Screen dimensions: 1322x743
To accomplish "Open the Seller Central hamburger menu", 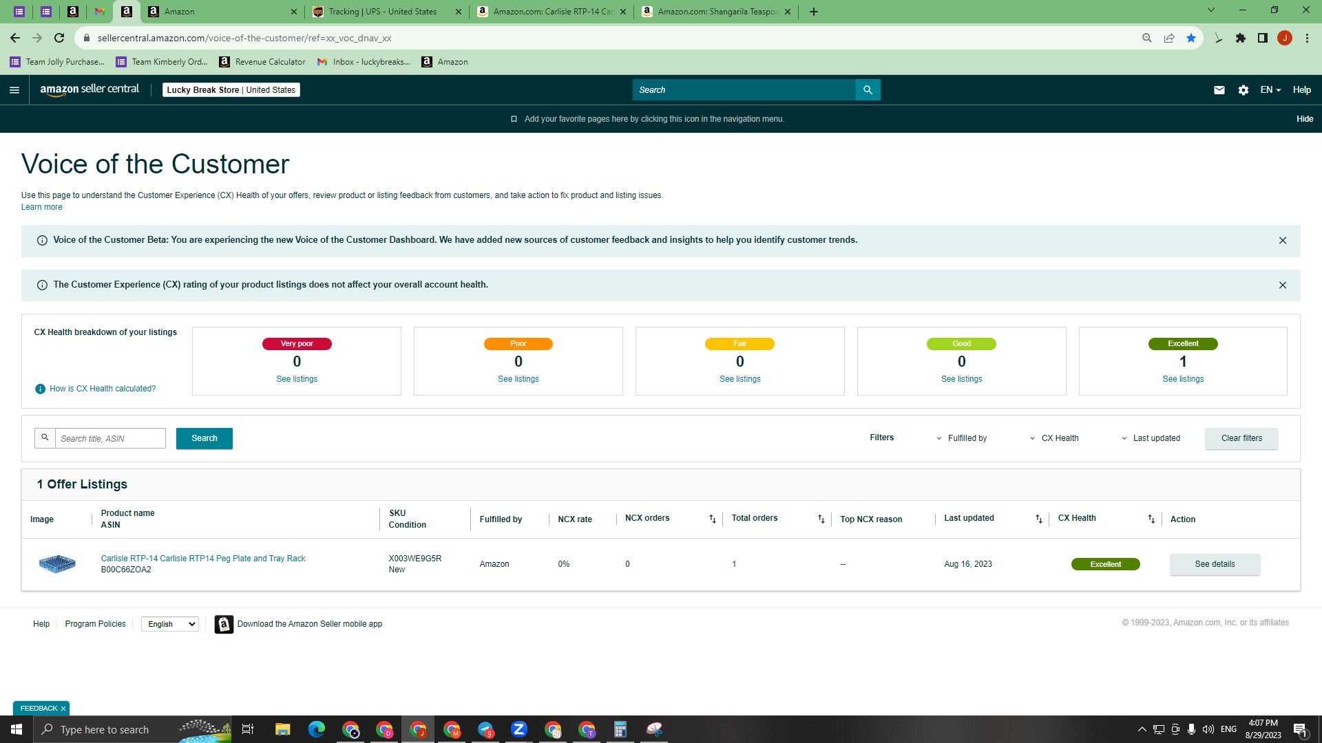I will (14, 90).
